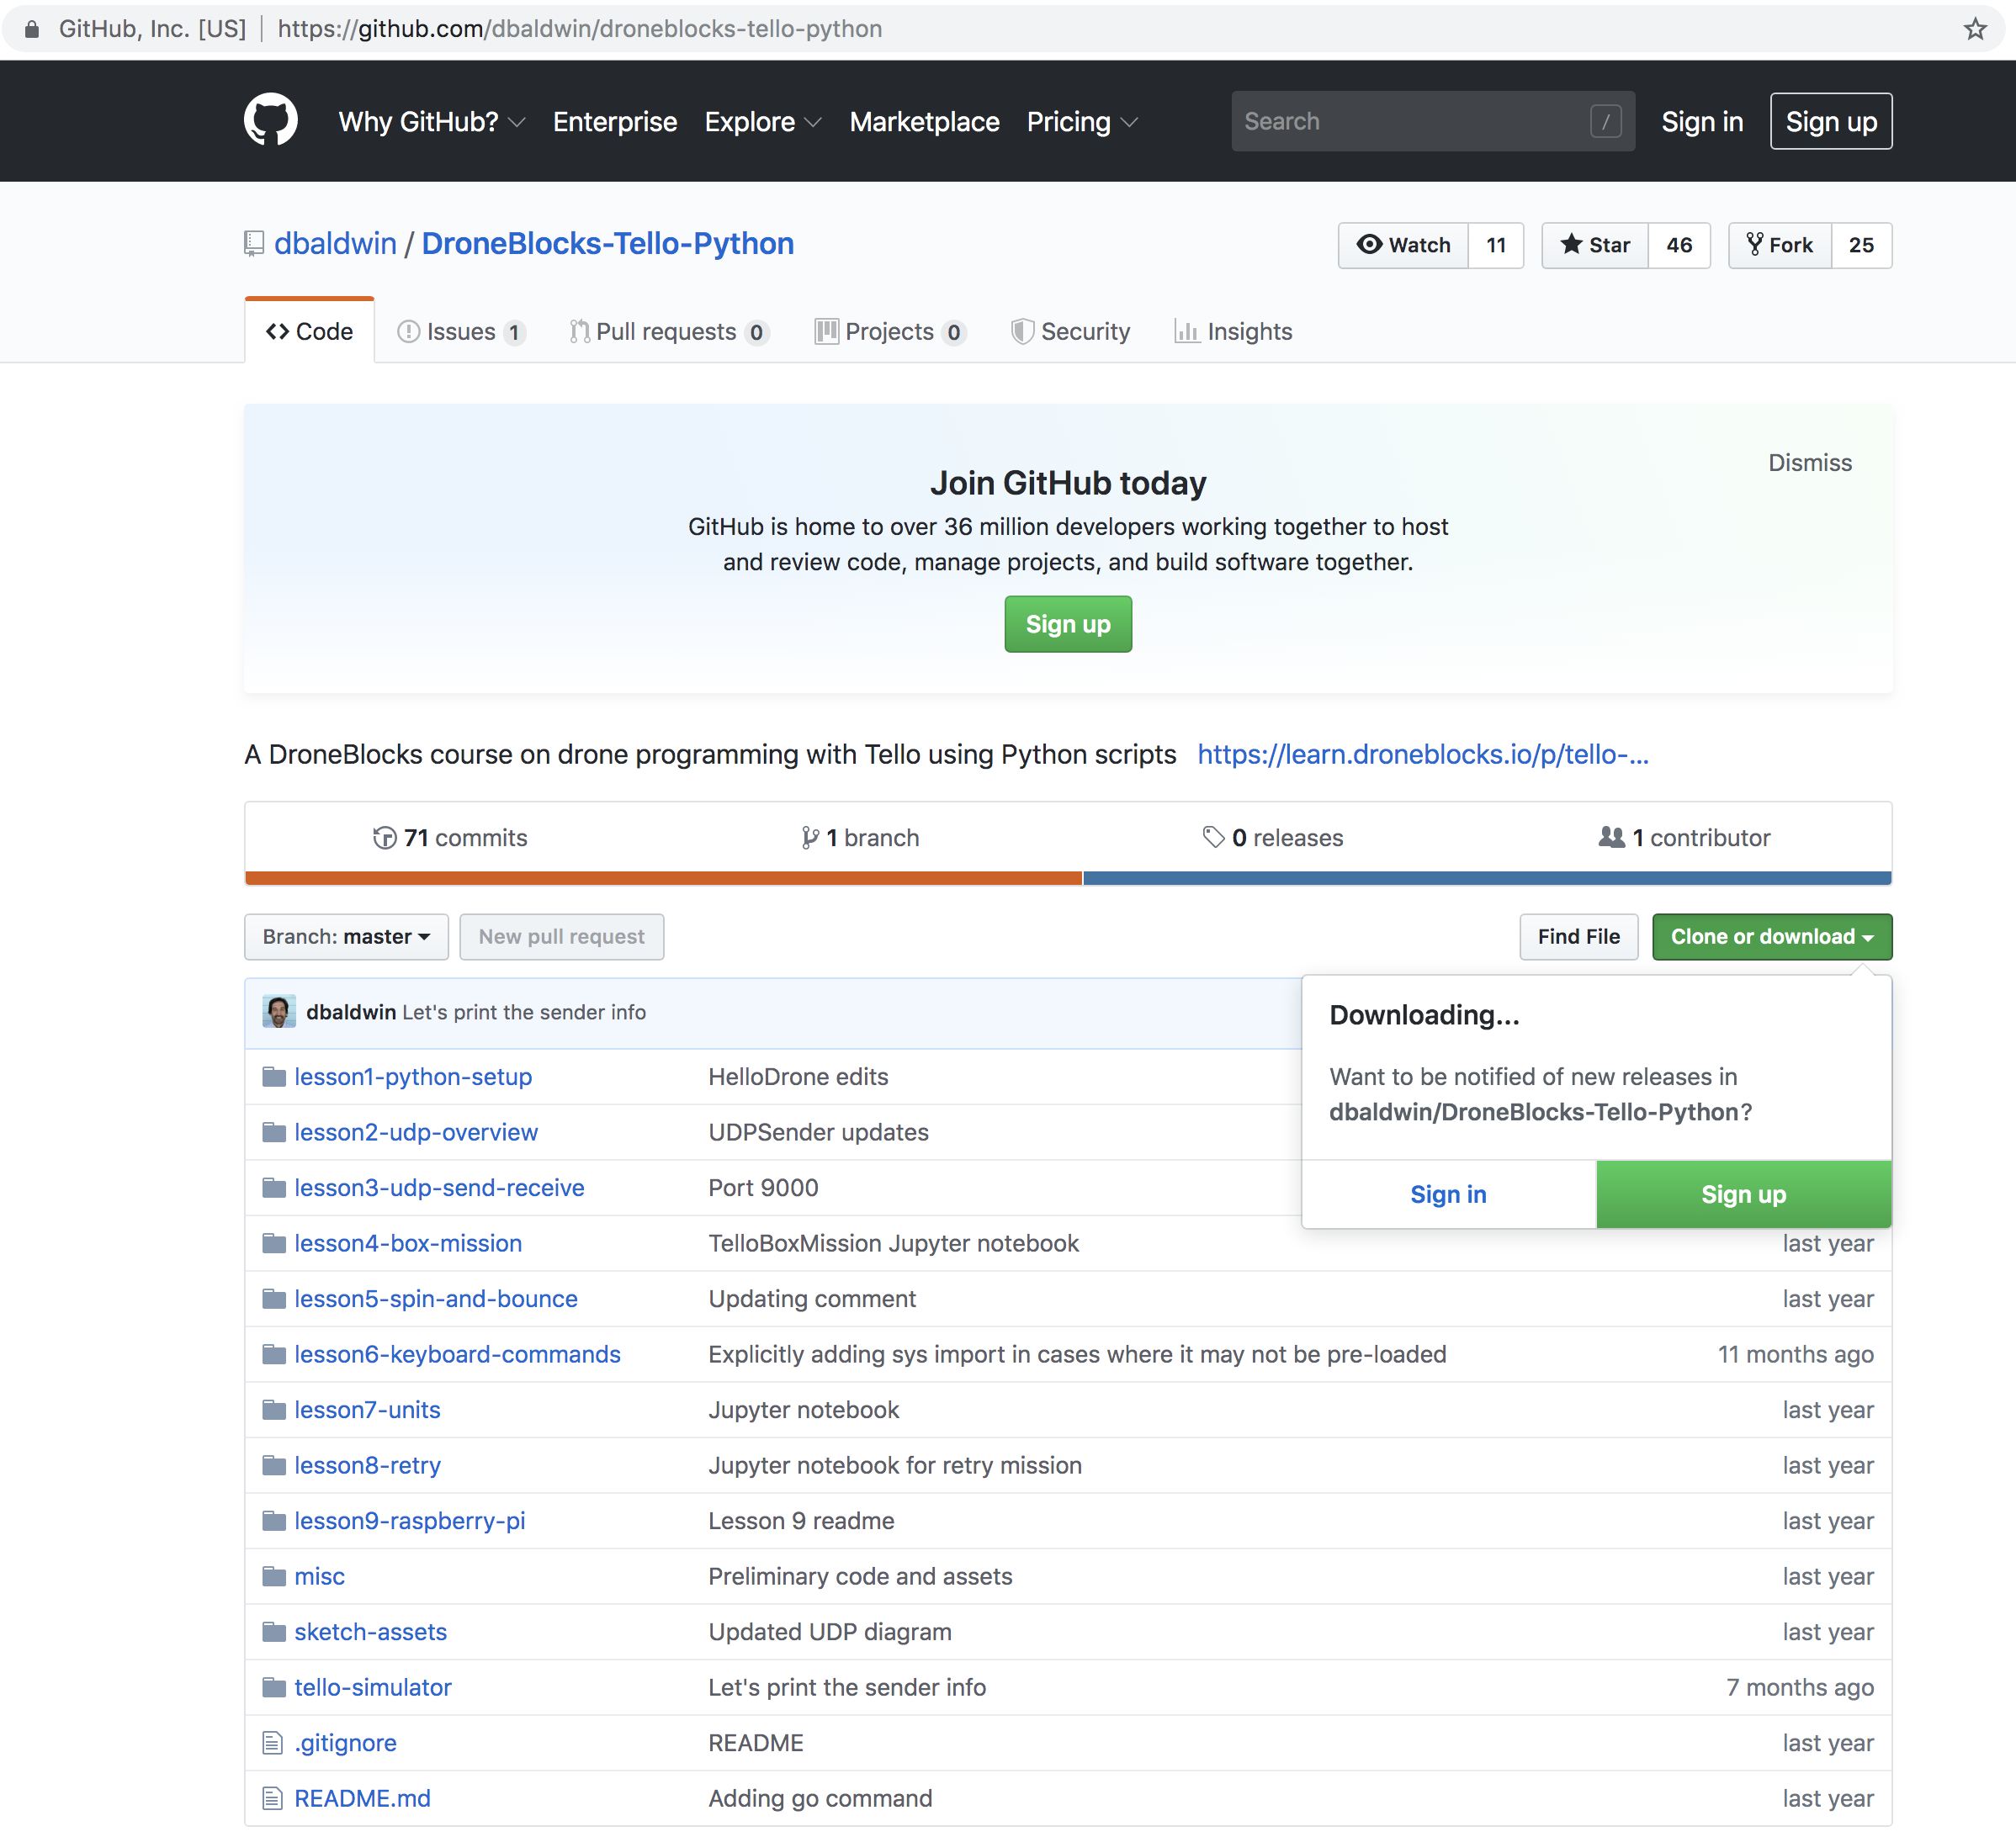The image size is (2016, 1837).
Task: Open the watcher count 11
Action: [1496, 245]
